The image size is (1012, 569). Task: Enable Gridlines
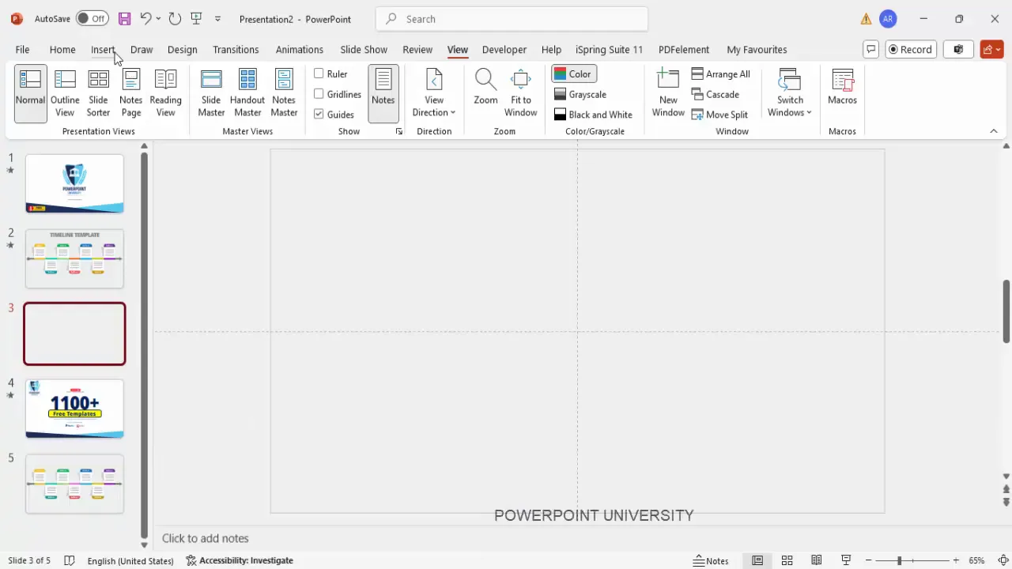coord(319,94)
